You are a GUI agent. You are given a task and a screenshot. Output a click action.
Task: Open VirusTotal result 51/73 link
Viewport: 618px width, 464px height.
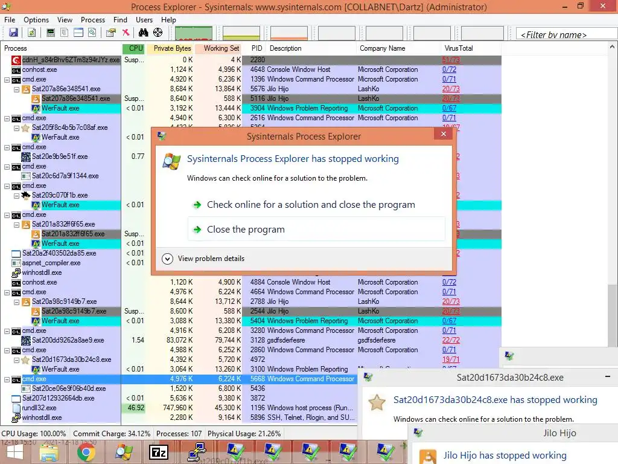[x=451, y=60]
